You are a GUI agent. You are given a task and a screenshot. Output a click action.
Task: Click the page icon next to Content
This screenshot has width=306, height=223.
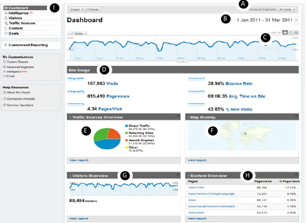(x=6, y=28)
